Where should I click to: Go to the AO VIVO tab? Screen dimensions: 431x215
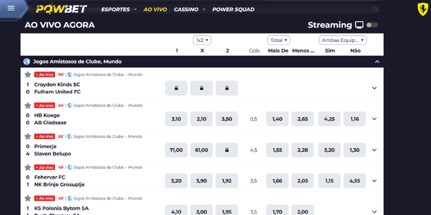pyautogui.click(x=156, y=9)
